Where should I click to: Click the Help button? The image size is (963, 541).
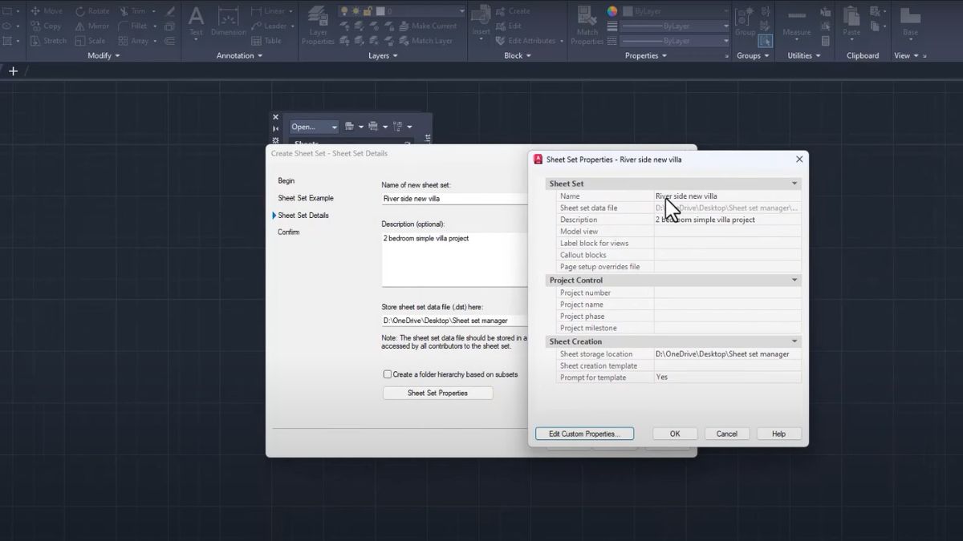pos(778,434)
